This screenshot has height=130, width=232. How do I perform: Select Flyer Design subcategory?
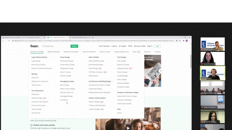click(122, 61)
